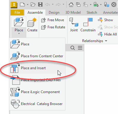Image resolution: width=118 pixels, height=114 pixels.
Task: Select the Free Move tool
Action: (53, 20)
